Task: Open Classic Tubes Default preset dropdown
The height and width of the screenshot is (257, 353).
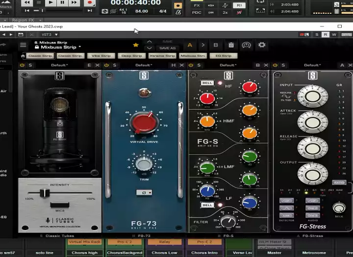Action: tap(59, 65)
